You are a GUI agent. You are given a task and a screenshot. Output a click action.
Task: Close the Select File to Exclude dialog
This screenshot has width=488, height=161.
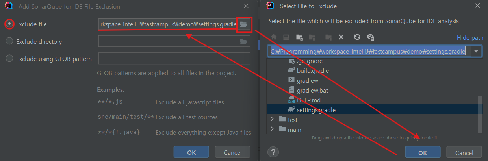477,6
